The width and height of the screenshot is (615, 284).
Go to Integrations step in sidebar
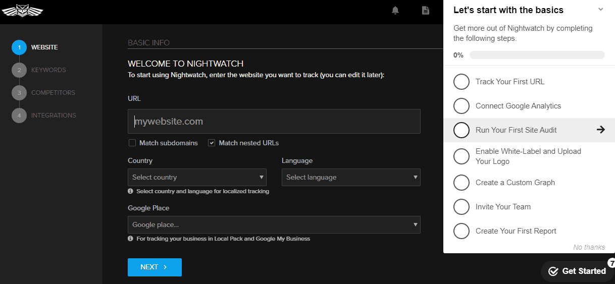pos(53,116)
